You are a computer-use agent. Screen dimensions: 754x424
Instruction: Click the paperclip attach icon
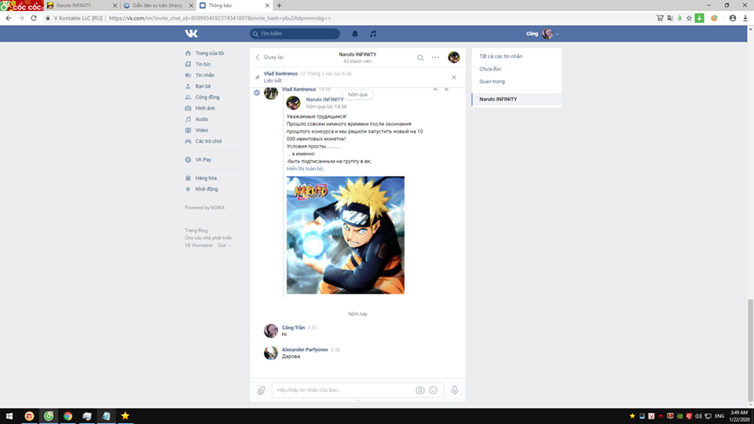261,390
